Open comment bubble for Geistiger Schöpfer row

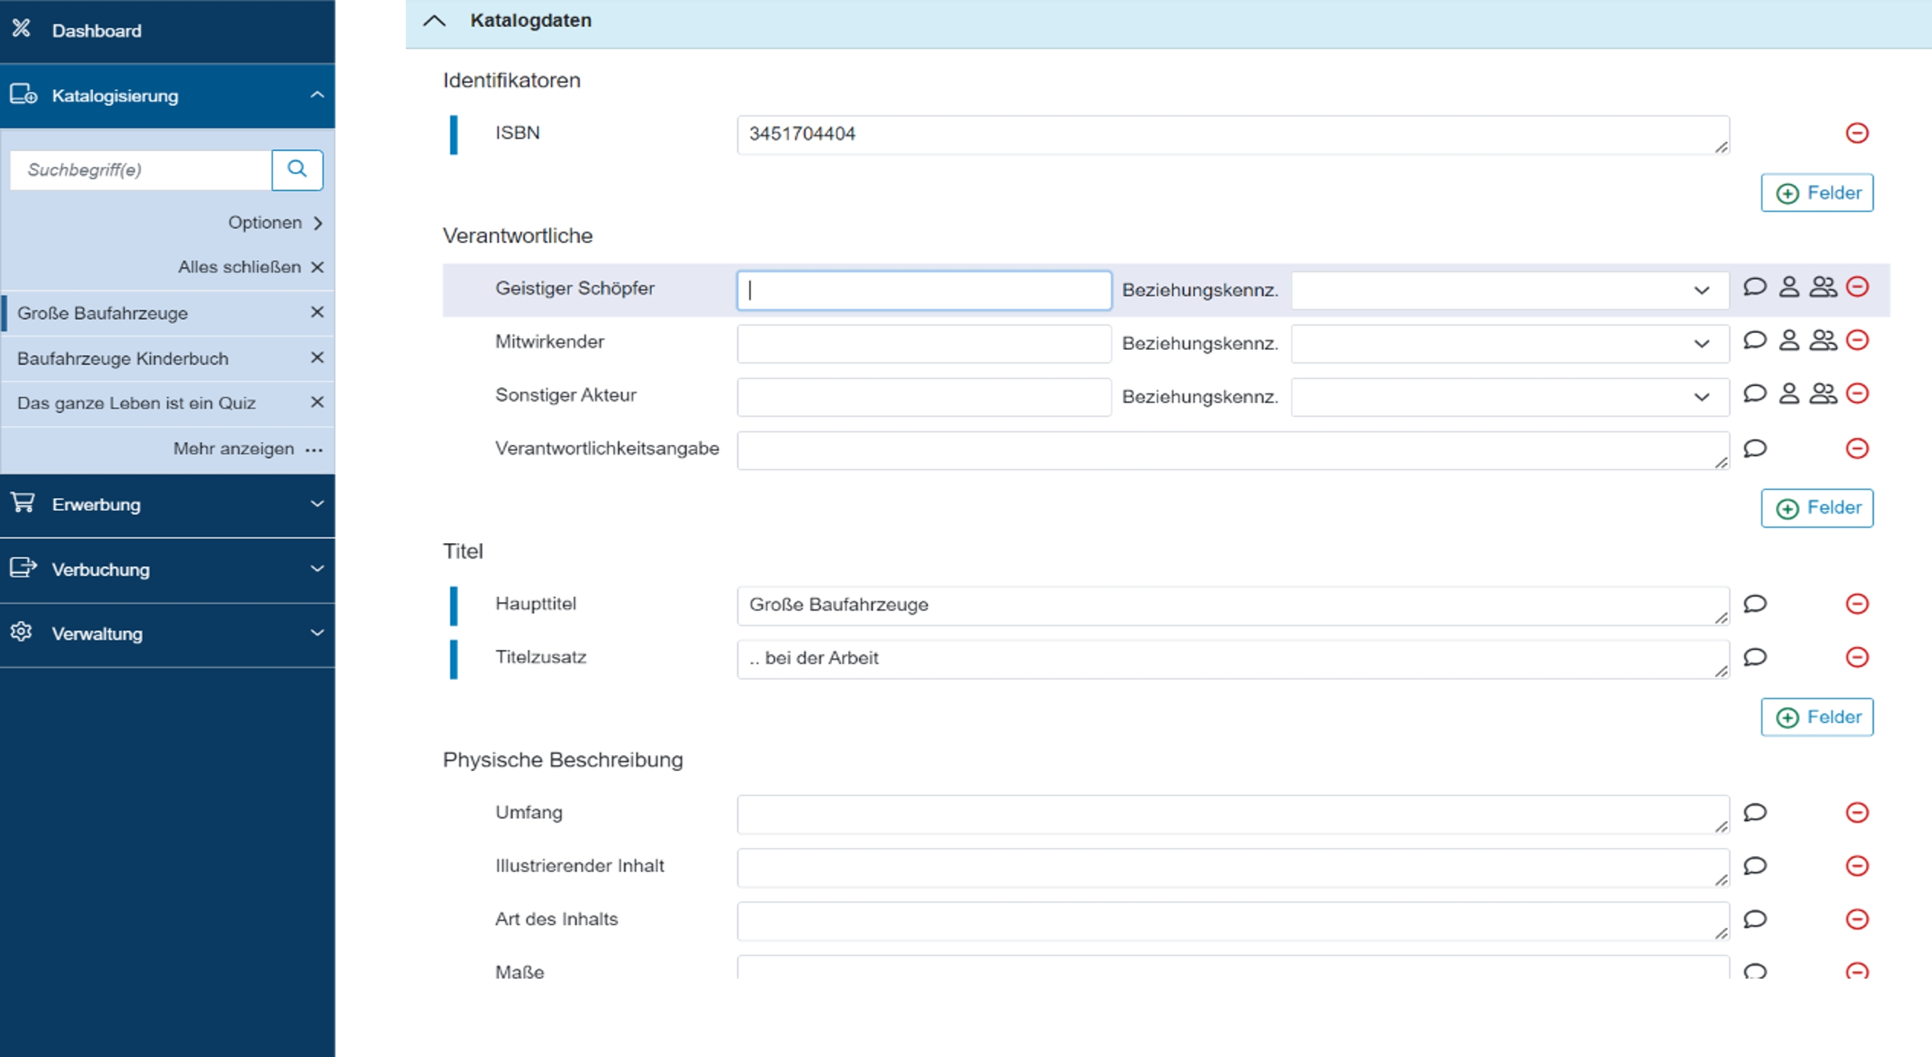click(1754, 287)
